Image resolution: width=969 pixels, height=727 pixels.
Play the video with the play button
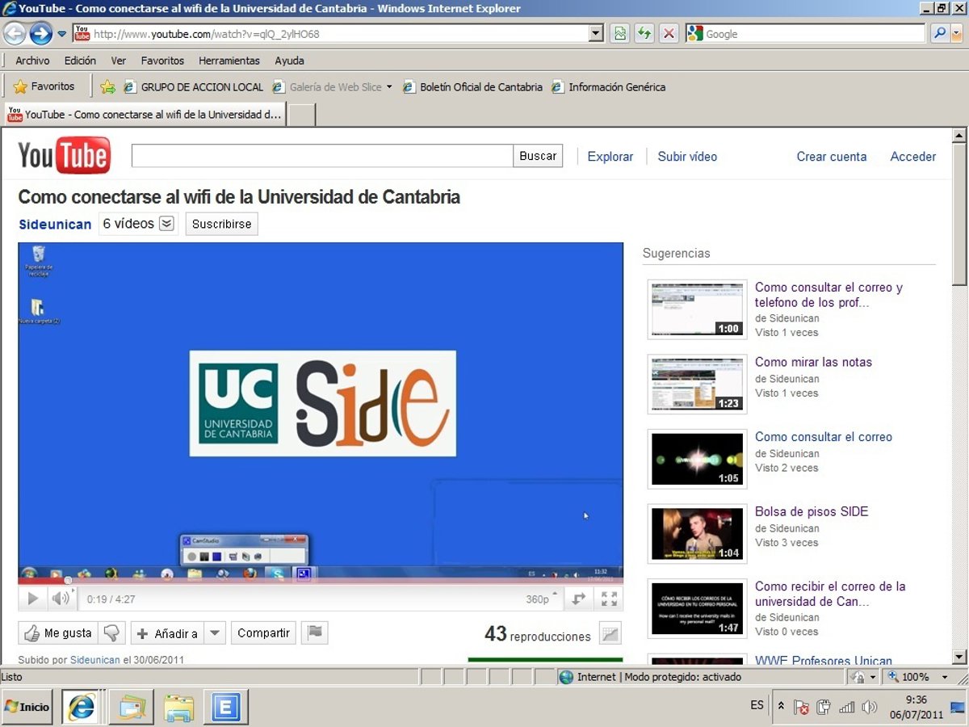[32, 599]
